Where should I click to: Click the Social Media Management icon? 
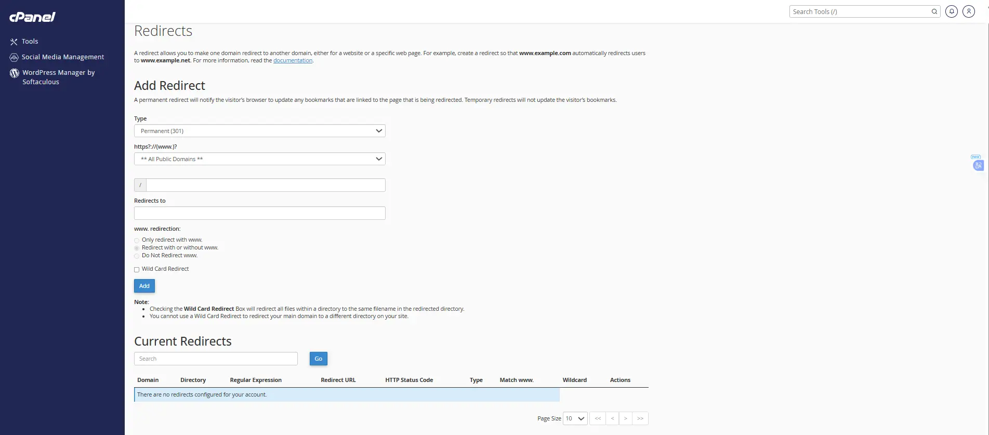(x=14, y=57)
